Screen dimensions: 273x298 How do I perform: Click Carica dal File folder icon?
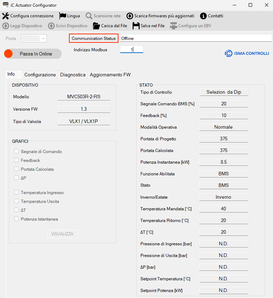pyautogui.click(x=96, y=26)
